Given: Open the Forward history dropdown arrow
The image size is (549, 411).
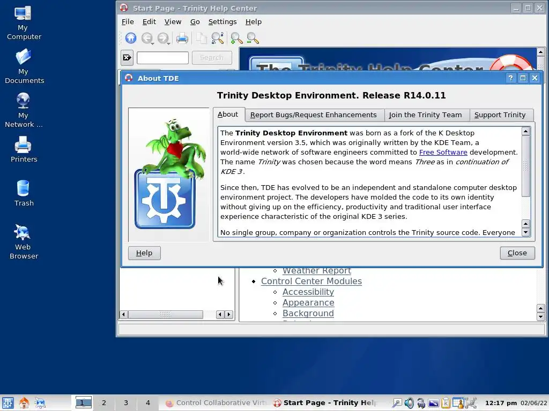Looking at the screenshot, I should [169, 44].
